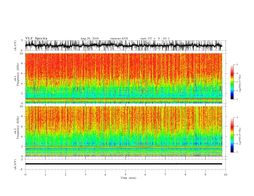Viewport: 254px width, 196px height.
Task: Click the "-4" value on ch.2 colorbar
Action: pos(236,126)
